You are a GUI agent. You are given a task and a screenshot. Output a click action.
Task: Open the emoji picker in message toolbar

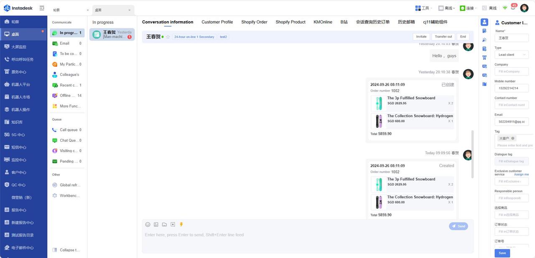tap(148, 225)
